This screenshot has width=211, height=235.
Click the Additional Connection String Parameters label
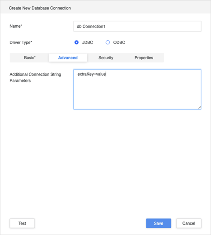(x=35, y=77)
